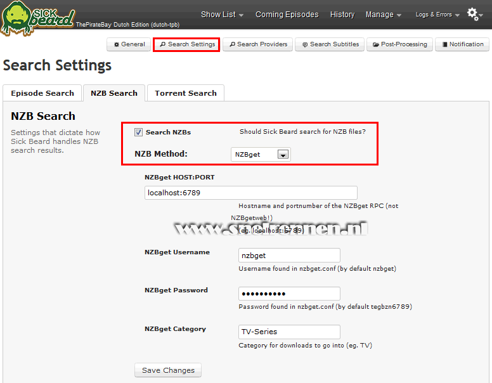Click speech bubble icon on Search Subtitles
Viewport: 492px width, 383px height.
coord(305,44)
